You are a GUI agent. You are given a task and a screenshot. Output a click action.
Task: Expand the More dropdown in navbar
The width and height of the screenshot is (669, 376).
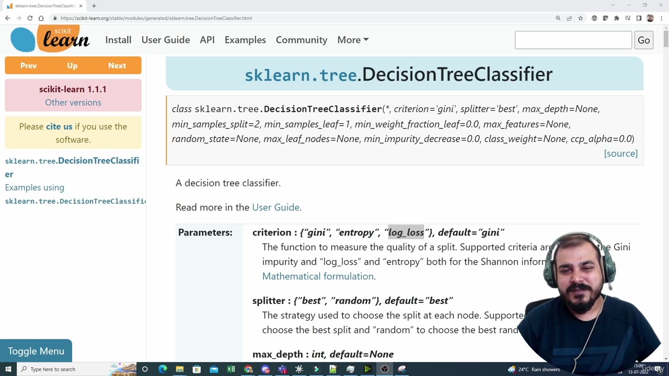point(353,40)
